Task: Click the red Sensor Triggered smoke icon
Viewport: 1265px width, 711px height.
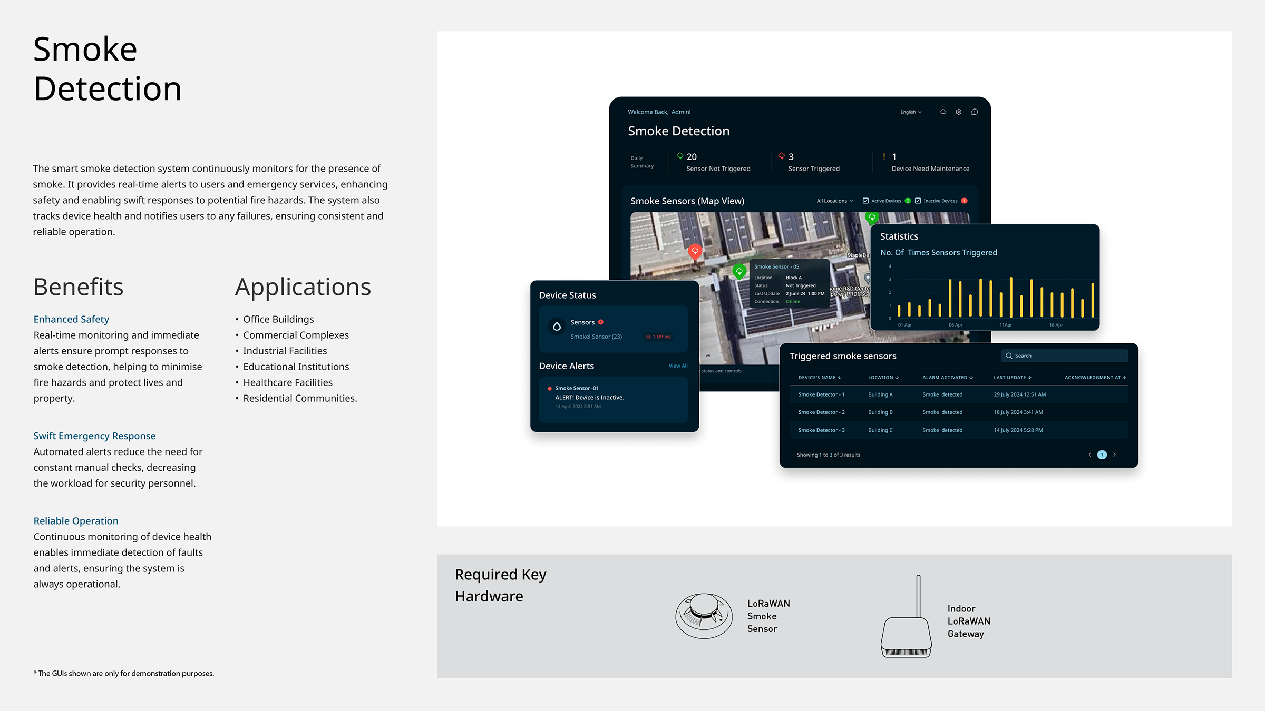Action: tap(782, 156)
